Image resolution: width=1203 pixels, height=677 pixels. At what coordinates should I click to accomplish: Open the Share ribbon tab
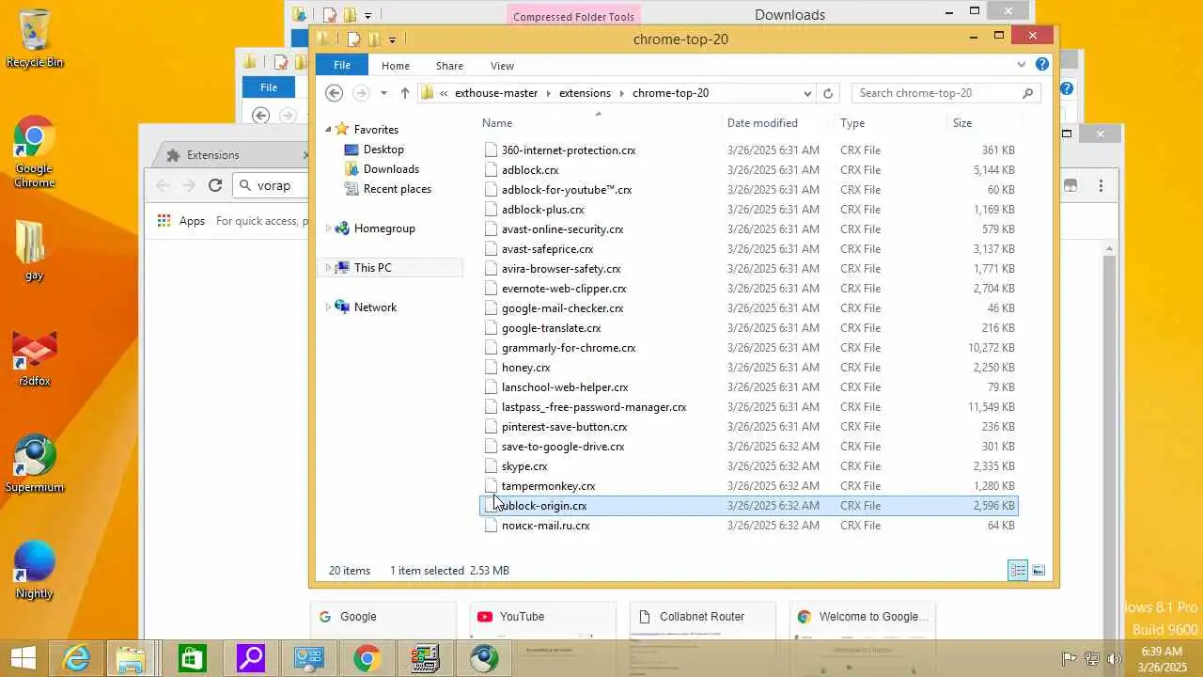pos(449,66)
